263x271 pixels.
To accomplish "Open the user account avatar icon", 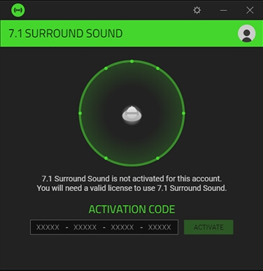I will point(246,33).
